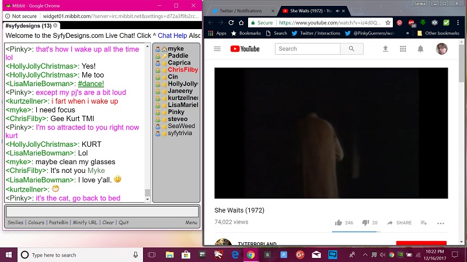Click the YouTube logo
Image resolution: width=467 pixels, height=262 pixels.
[245, 49]
